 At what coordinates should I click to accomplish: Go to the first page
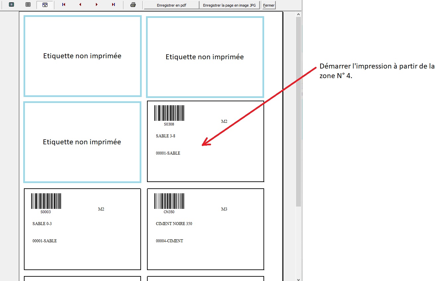pos(64,5)
